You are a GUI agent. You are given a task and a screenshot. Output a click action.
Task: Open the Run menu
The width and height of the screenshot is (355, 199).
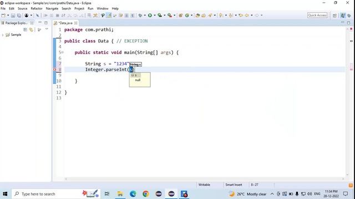90,9
